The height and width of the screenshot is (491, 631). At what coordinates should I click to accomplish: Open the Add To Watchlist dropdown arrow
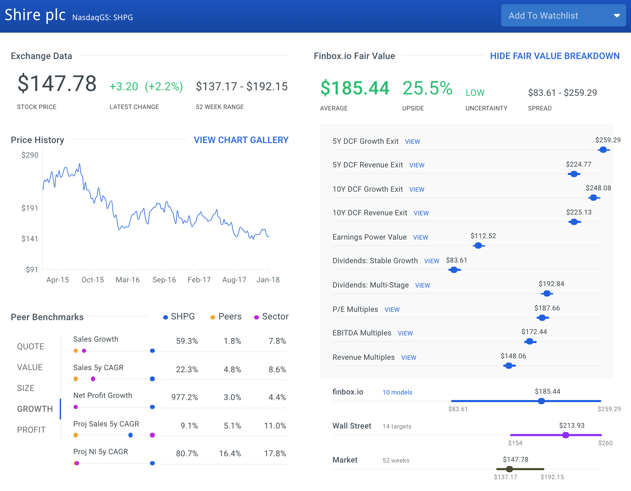(x=617, y=16)
